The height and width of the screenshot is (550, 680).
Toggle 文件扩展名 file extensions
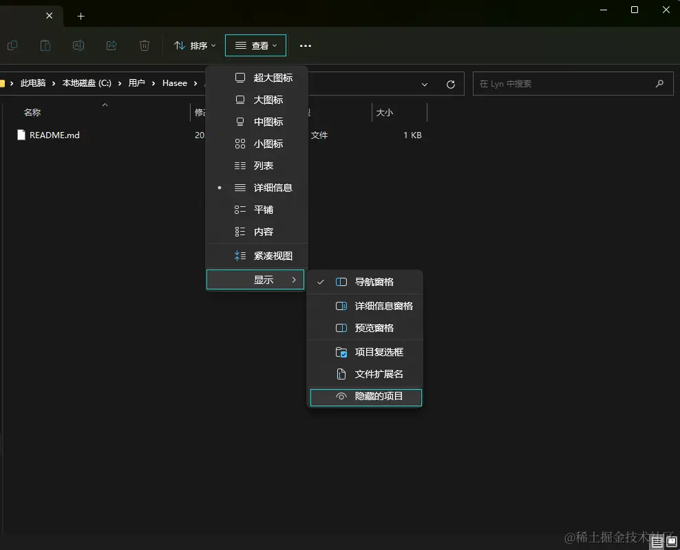[x=365, y=374]
